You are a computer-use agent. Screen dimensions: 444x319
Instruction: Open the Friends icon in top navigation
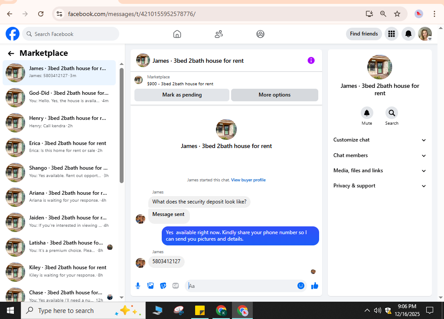coord(219,34)
